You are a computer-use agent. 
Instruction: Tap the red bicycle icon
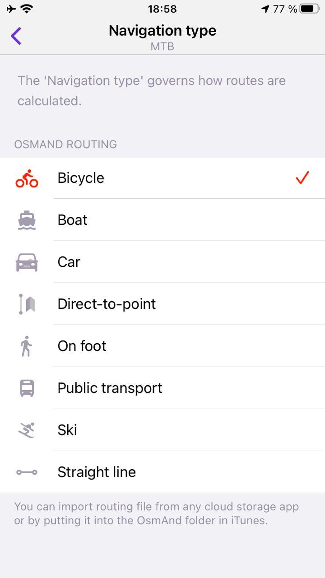(27, 178)
